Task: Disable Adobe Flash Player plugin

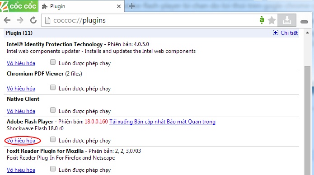Action: click(x=21, y=141)
